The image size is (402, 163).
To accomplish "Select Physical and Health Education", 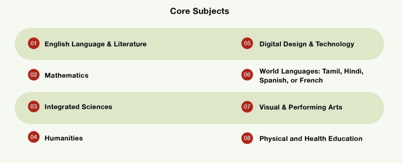I will (x=311, y=139).
